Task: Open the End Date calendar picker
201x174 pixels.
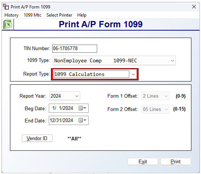Action: click(x=82, y=121)
